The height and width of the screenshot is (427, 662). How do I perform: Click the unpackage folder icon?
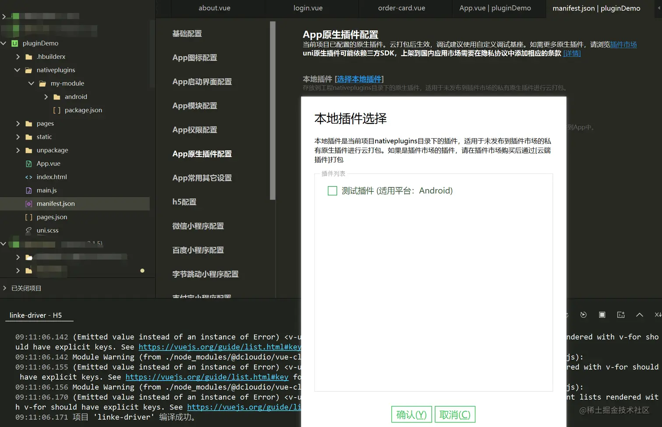point(29,151)
